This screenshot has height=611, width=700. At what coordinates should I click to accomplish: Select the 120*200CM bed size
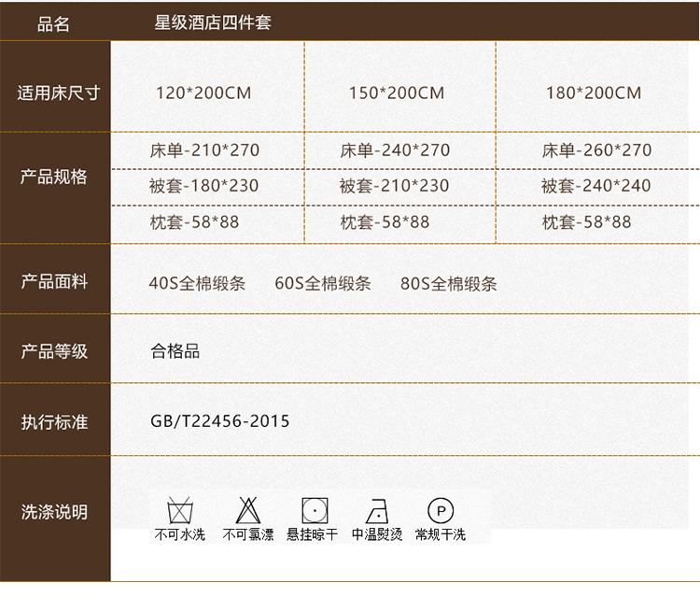click(x=203, y=92)
